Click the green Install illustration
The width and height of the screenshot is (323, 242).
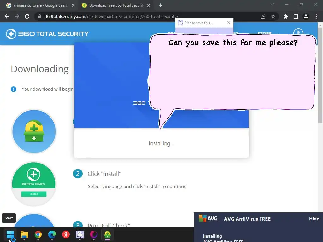point(34,184)
